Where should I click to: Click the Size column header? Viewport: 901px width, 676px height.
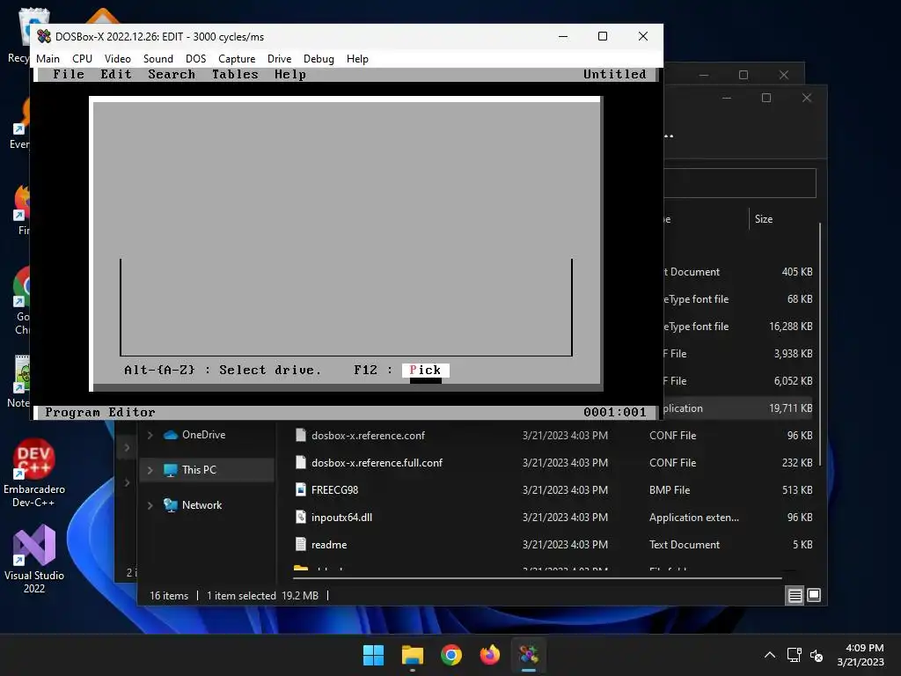(764, 219)
